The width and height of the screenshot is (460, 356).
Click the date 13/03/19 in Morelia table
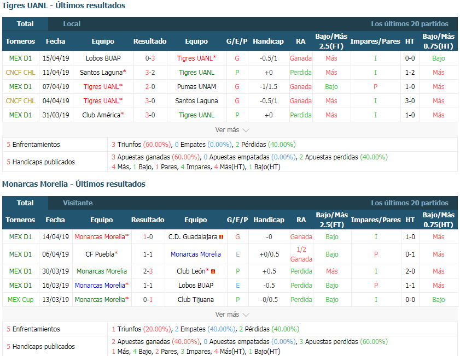click(x=55, y=300)
